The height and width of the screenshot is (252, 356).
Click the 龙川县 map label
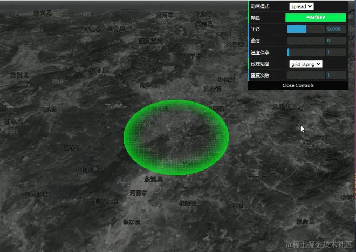(280, 106)
